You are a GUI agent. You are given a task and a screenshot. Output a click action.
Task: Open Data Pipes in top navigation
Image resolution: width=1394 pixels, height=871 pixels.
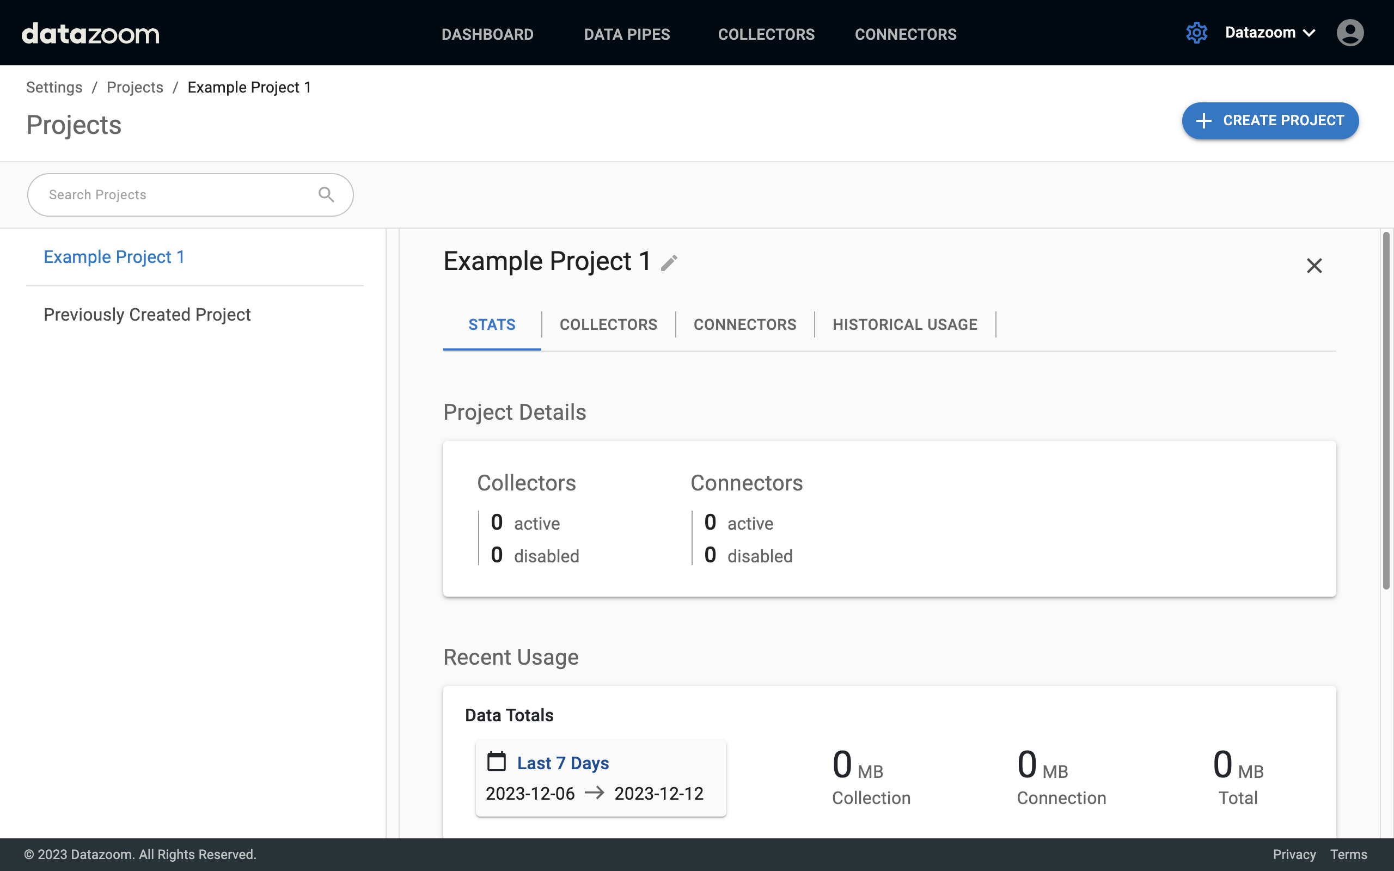pos(627,34)
